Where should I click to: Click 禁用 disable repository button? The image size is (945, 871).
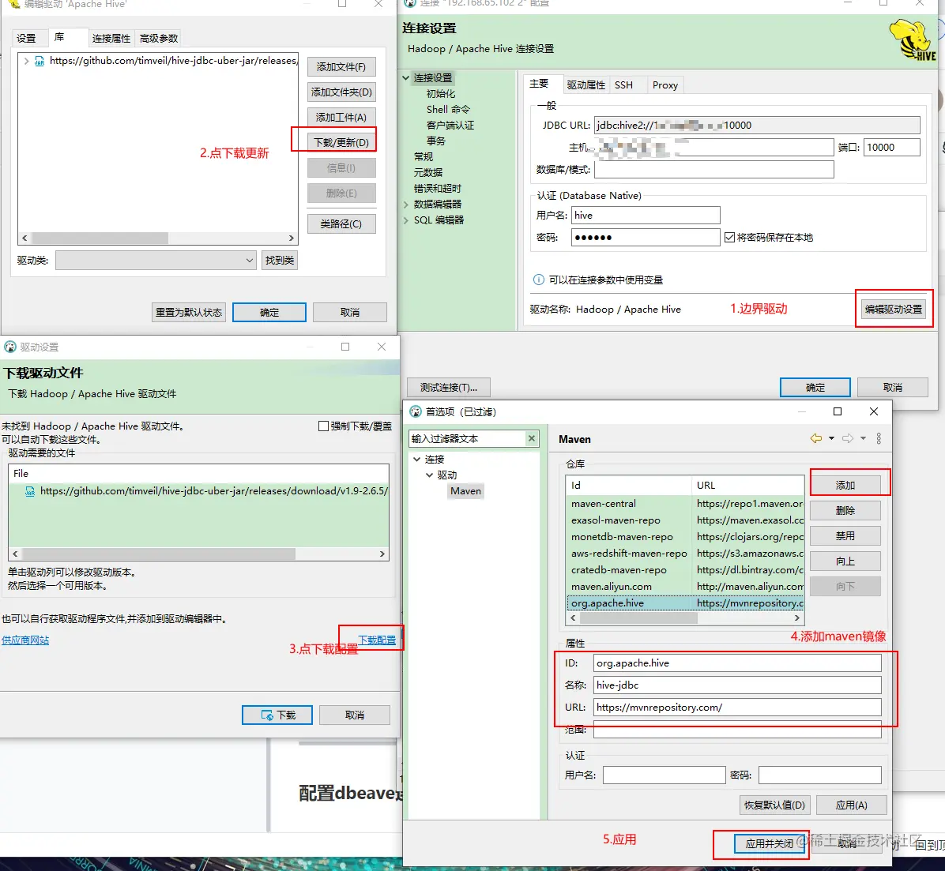845,535
